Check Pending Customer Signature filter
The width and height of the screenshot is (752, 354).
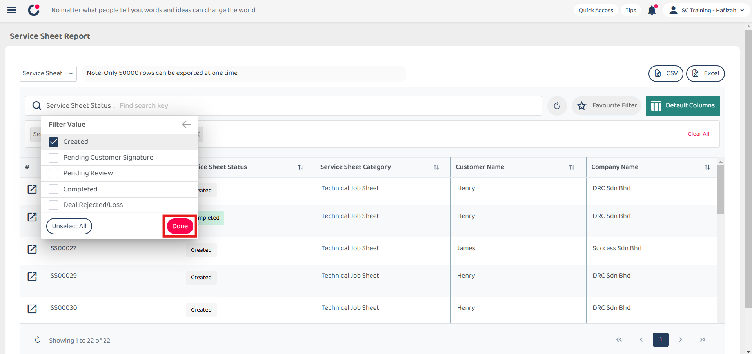click(x=54, y=158)
